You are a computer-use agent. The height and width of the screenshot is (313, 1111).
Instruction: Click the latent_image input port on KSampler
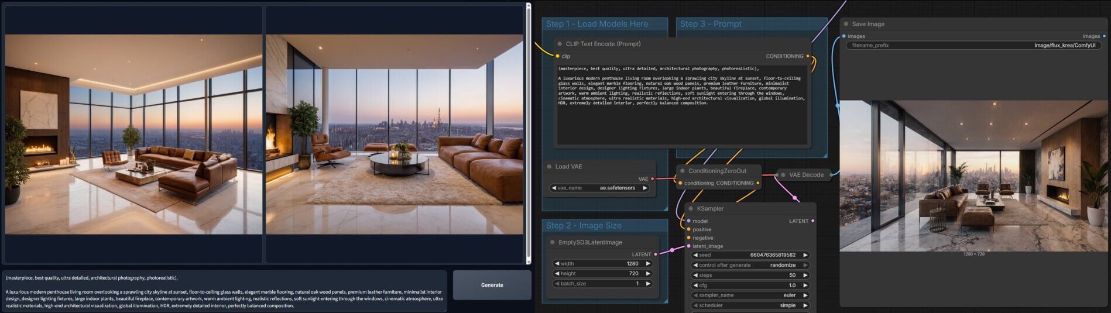point(688,246)
